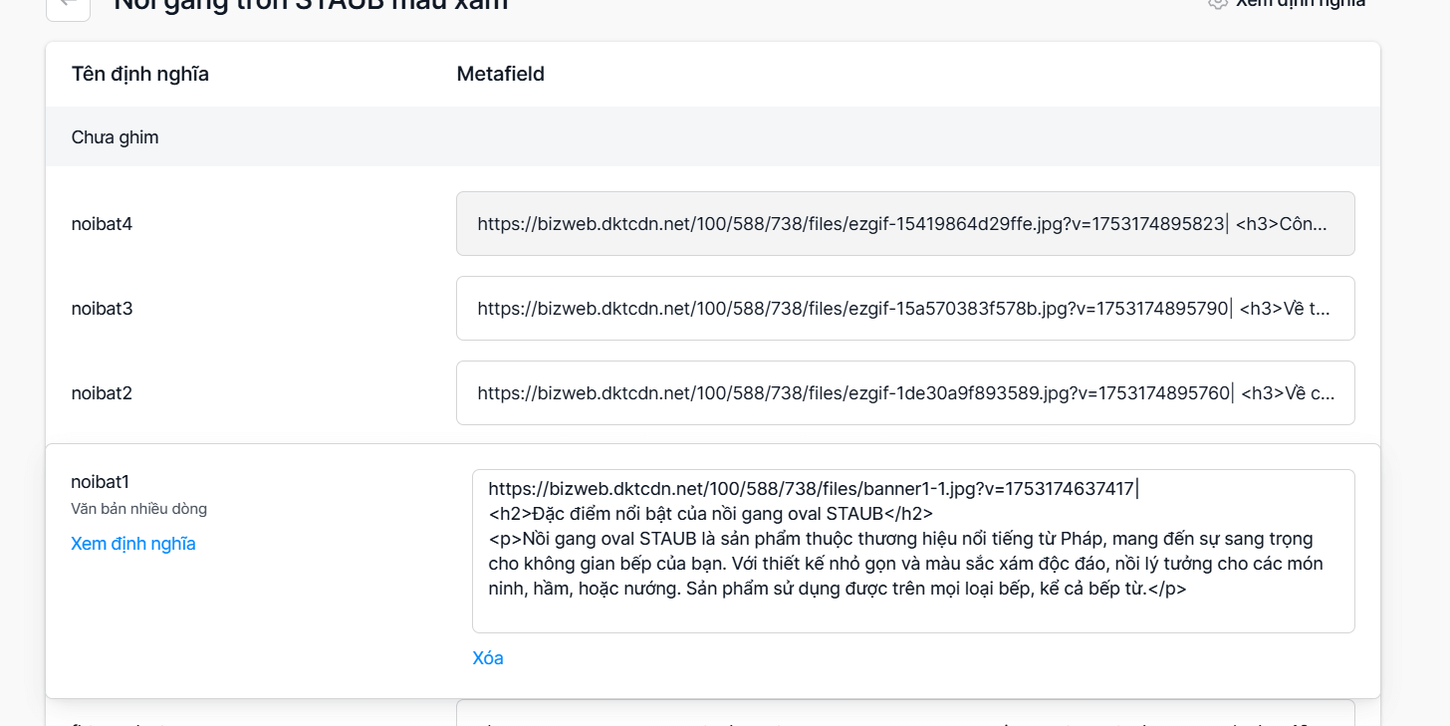The image size is (1450, 726).
Task: Select the Chưa ghim section header
Action: pos(713,136)
